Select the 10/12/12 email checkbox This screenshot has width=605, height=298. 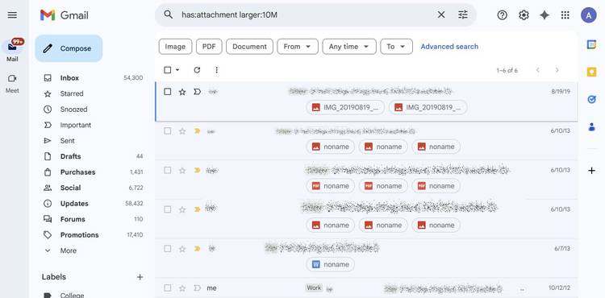168,288
